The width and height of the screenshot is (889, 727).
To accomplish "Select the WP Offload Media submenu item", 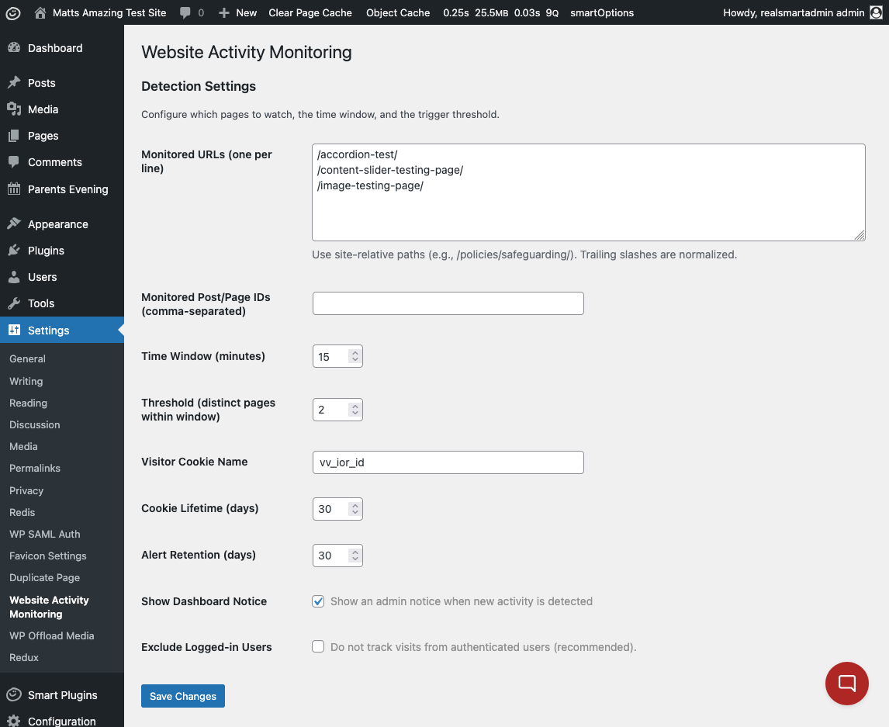I will point(51,635).
